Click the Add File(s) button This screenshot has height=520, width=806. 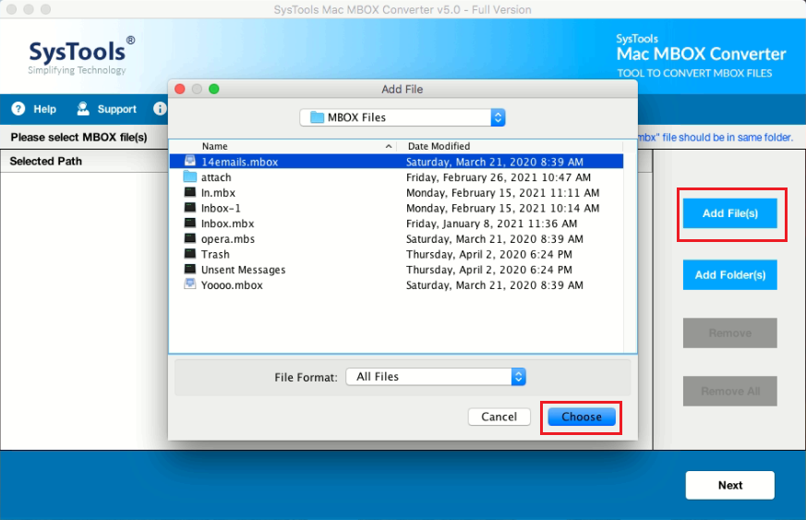click(x=730, y=213)
